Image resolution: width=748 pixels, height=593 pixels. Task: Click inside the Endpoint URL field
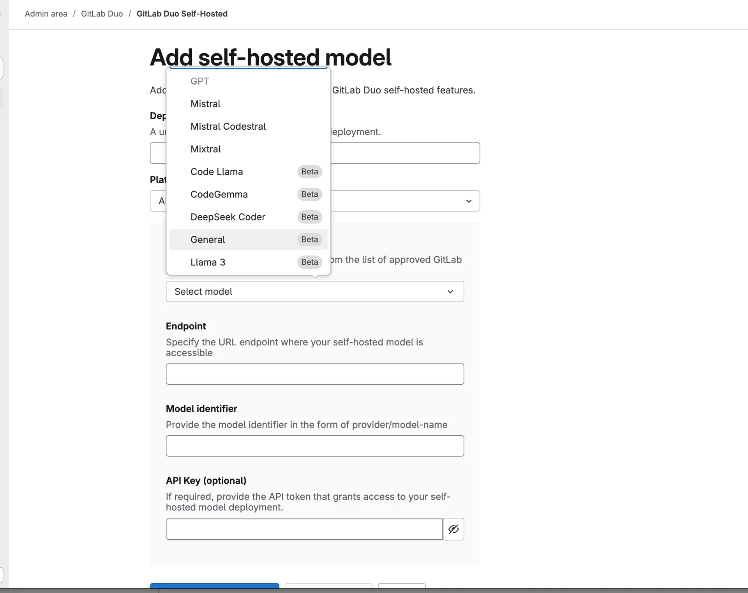click(315, 374)
